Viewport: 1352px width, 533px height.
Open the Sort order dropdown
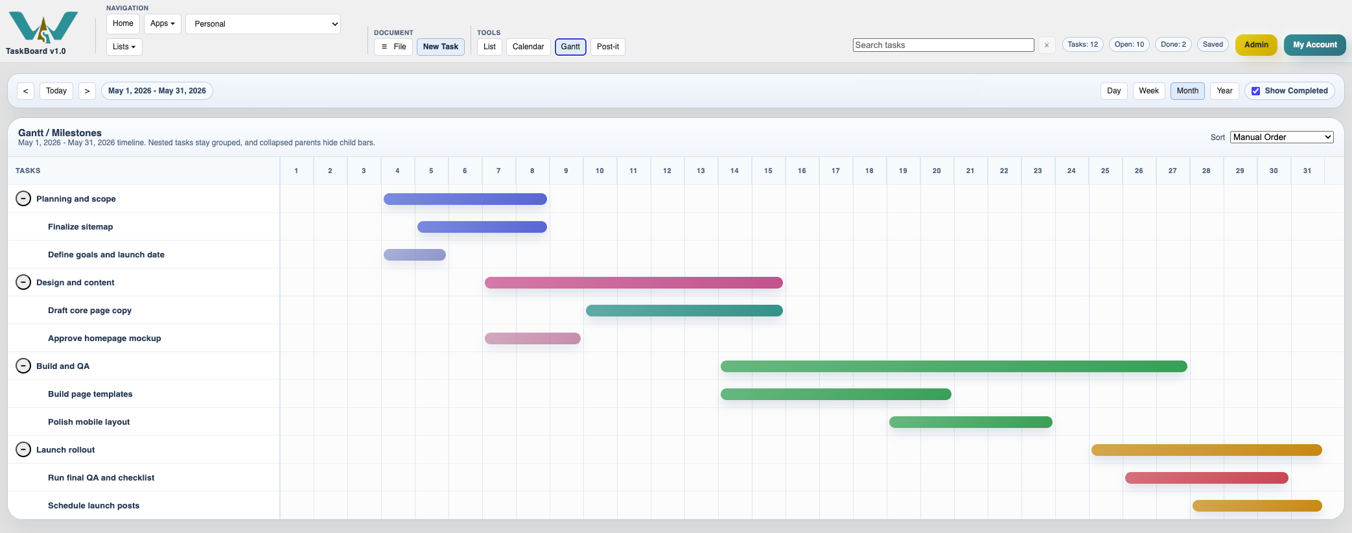pos(1281,137)
